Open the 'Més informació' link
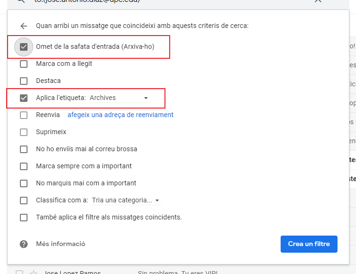356x274 pixels. pos(61,244)
